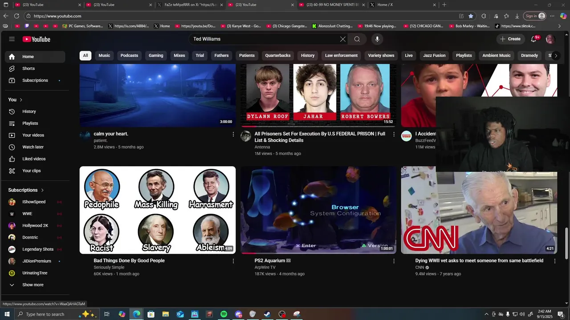Open the account avatar menu

550,39
